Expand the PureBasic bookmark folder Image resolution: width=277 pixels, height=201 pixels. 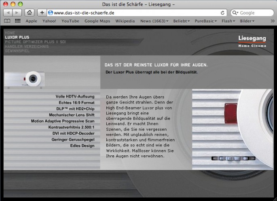206,21
